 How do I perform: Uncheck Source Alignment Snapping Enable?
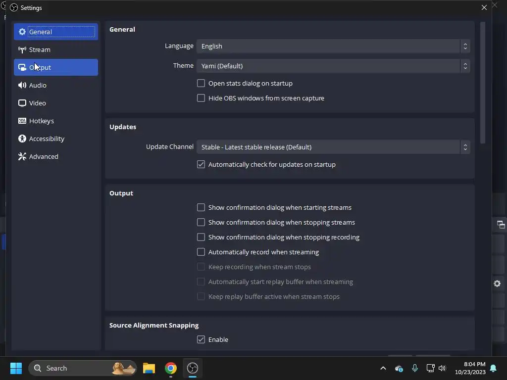[201, 339]
